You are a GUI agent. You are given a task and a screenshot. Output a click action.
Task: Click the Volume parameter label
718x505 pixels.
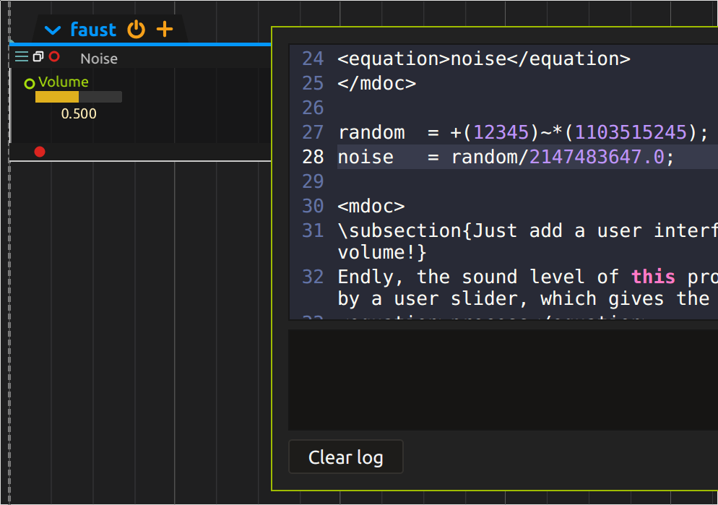tap(64, 82)
